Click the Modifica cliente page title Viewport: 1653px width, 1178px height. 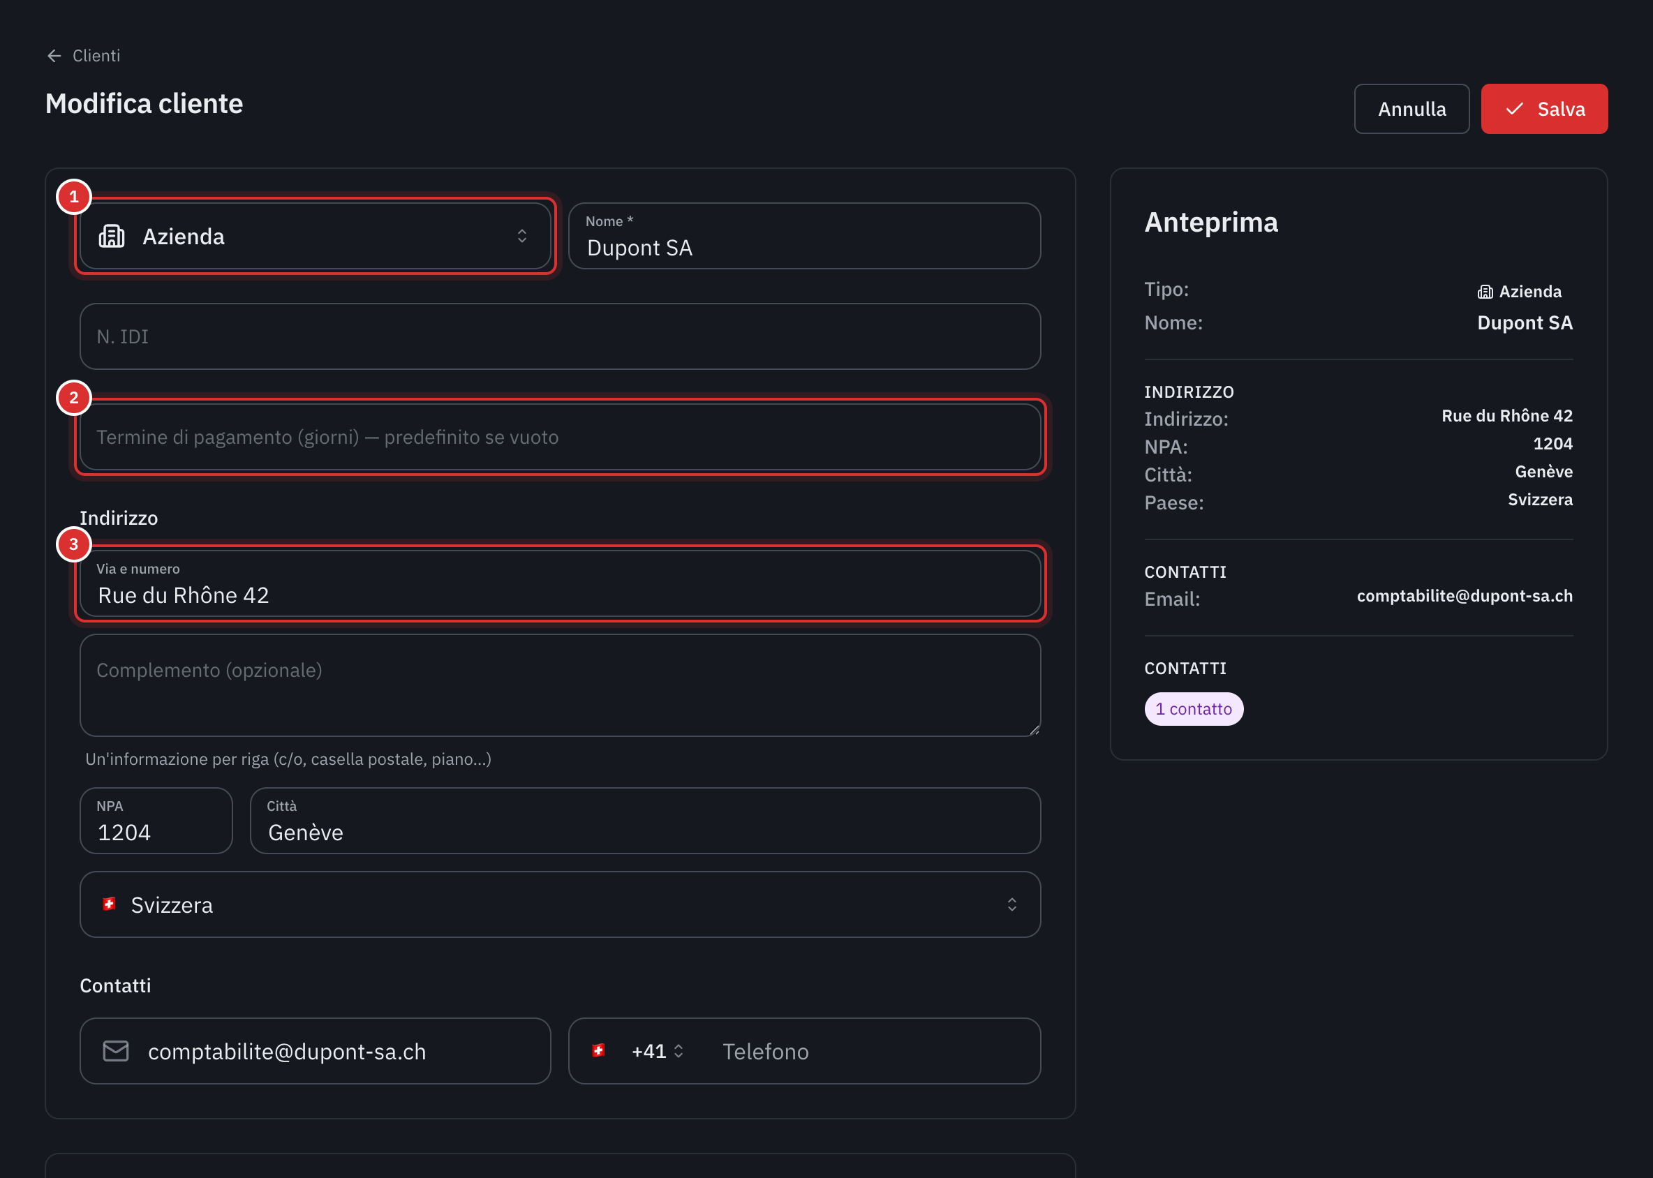pyautogui.click(x=144, y=104)
